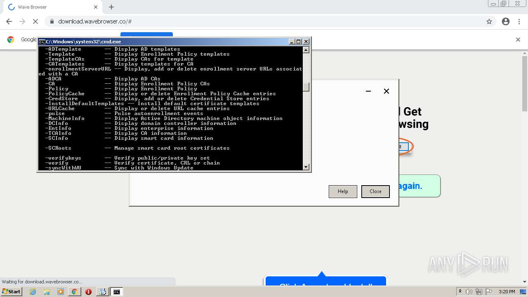Minimize the cmd.exe window

point(292,42)
